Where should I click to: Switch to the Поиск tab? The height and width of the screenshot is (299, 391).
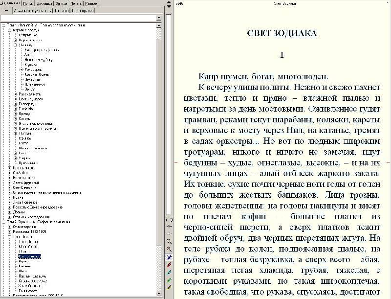(x=28, y=3)
